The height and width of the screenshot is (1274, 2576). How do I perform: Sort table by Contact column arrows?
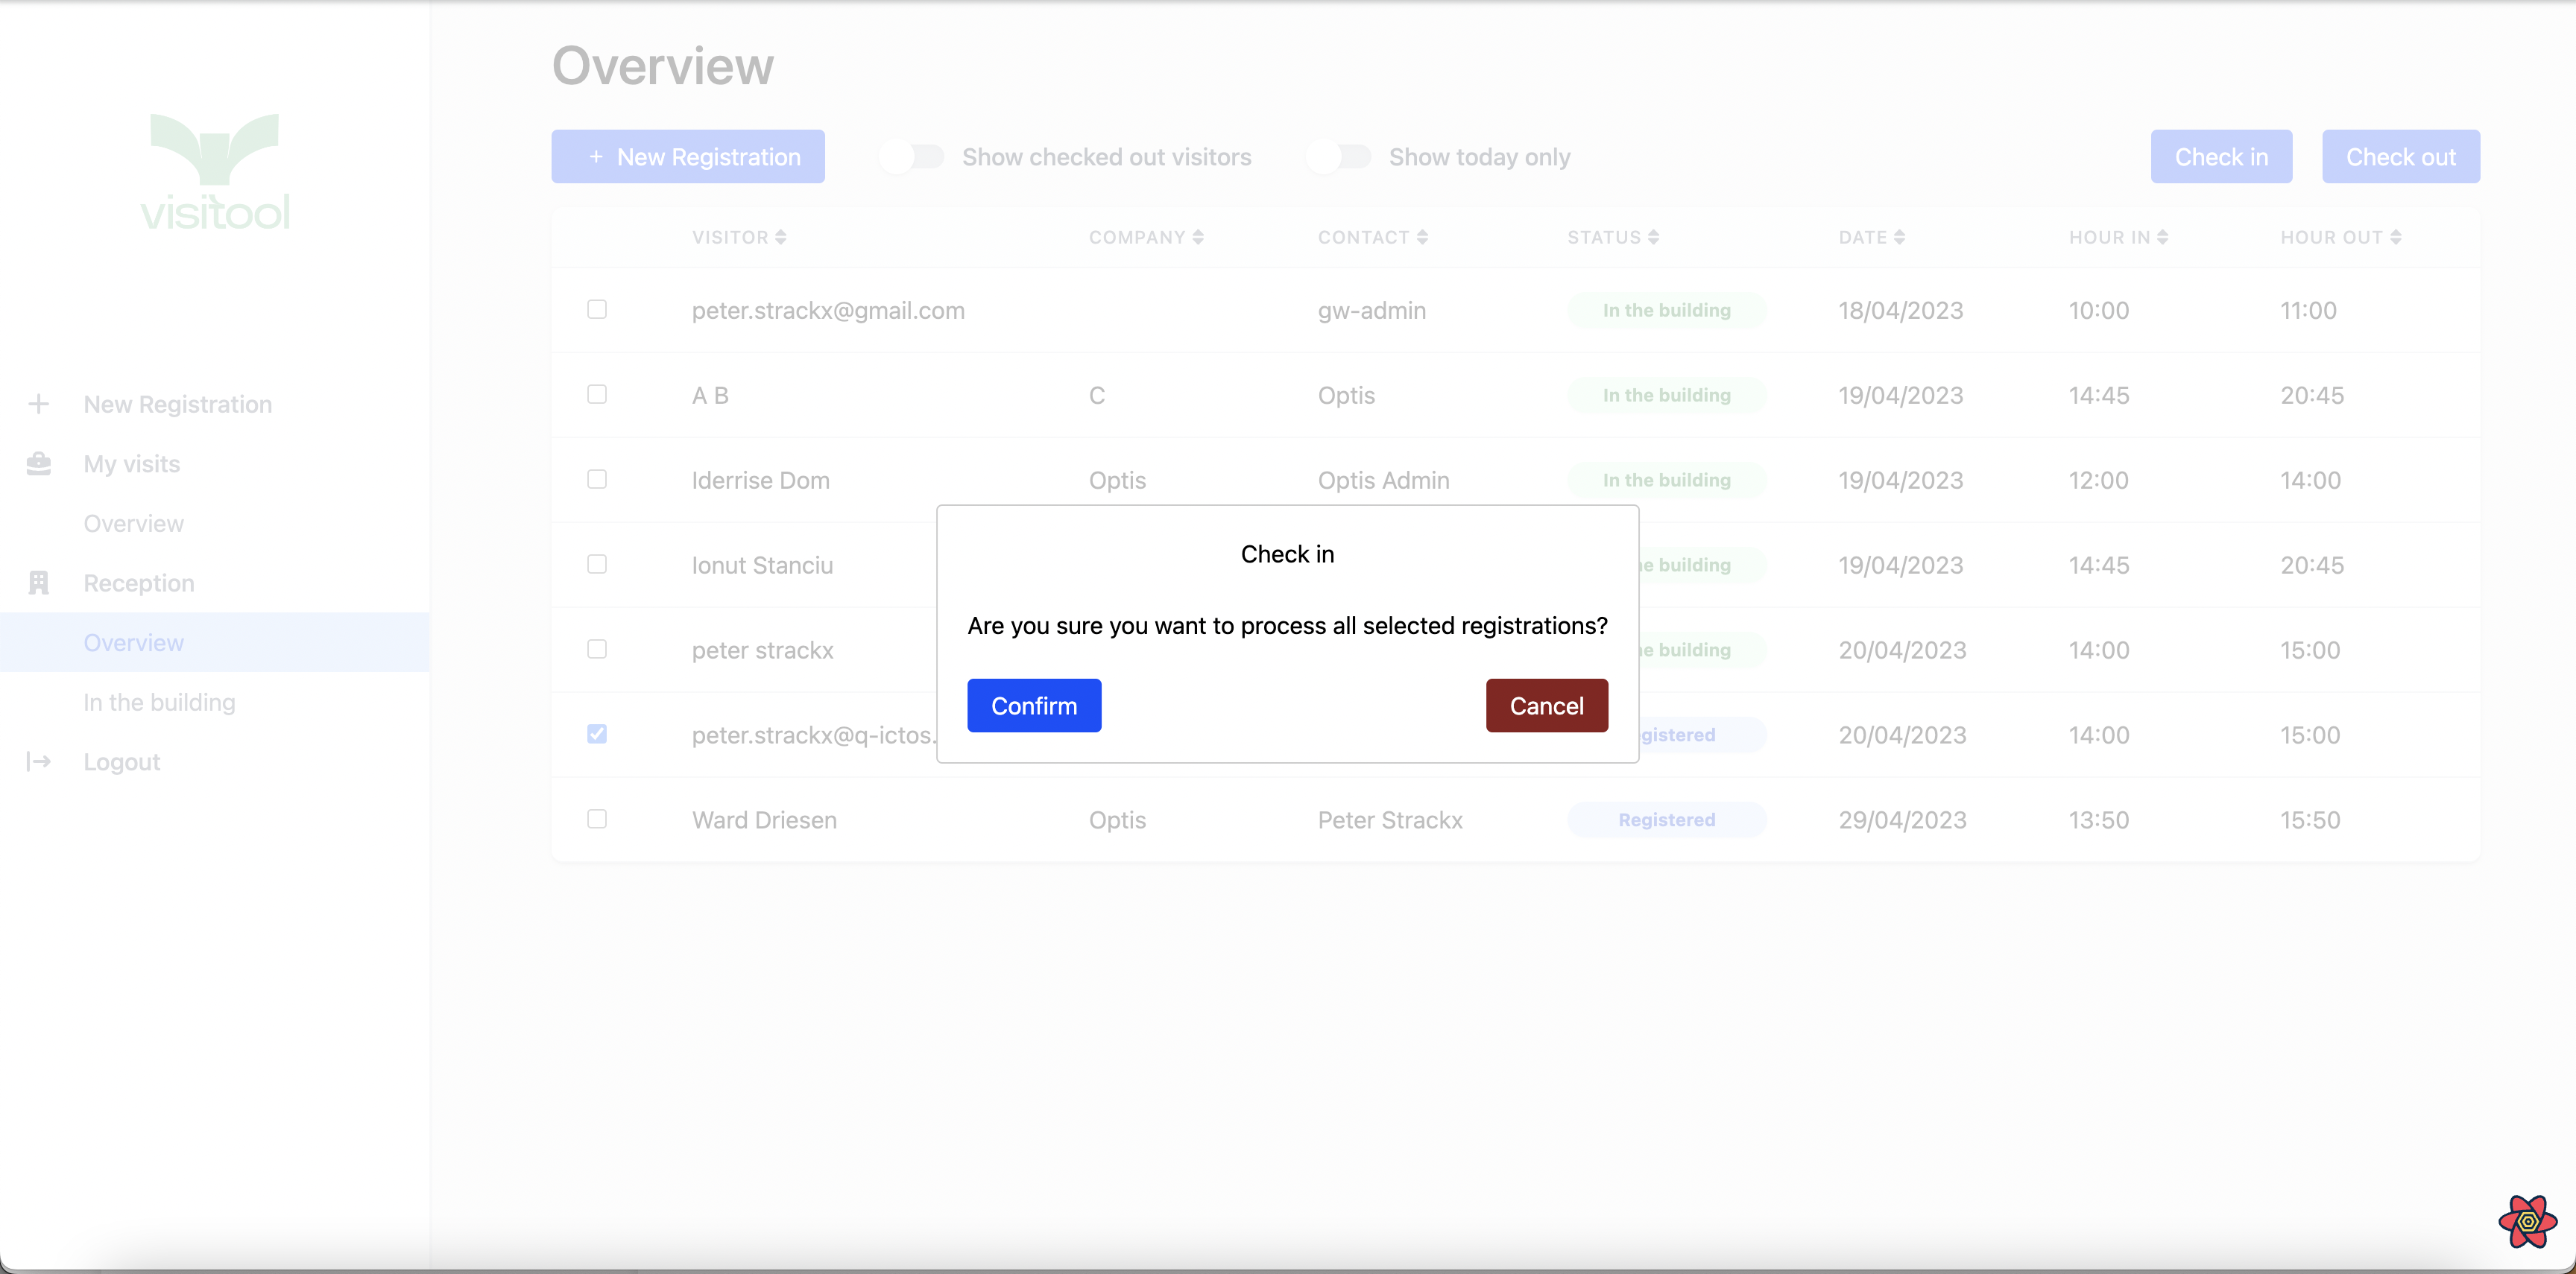click(1422, 237)
